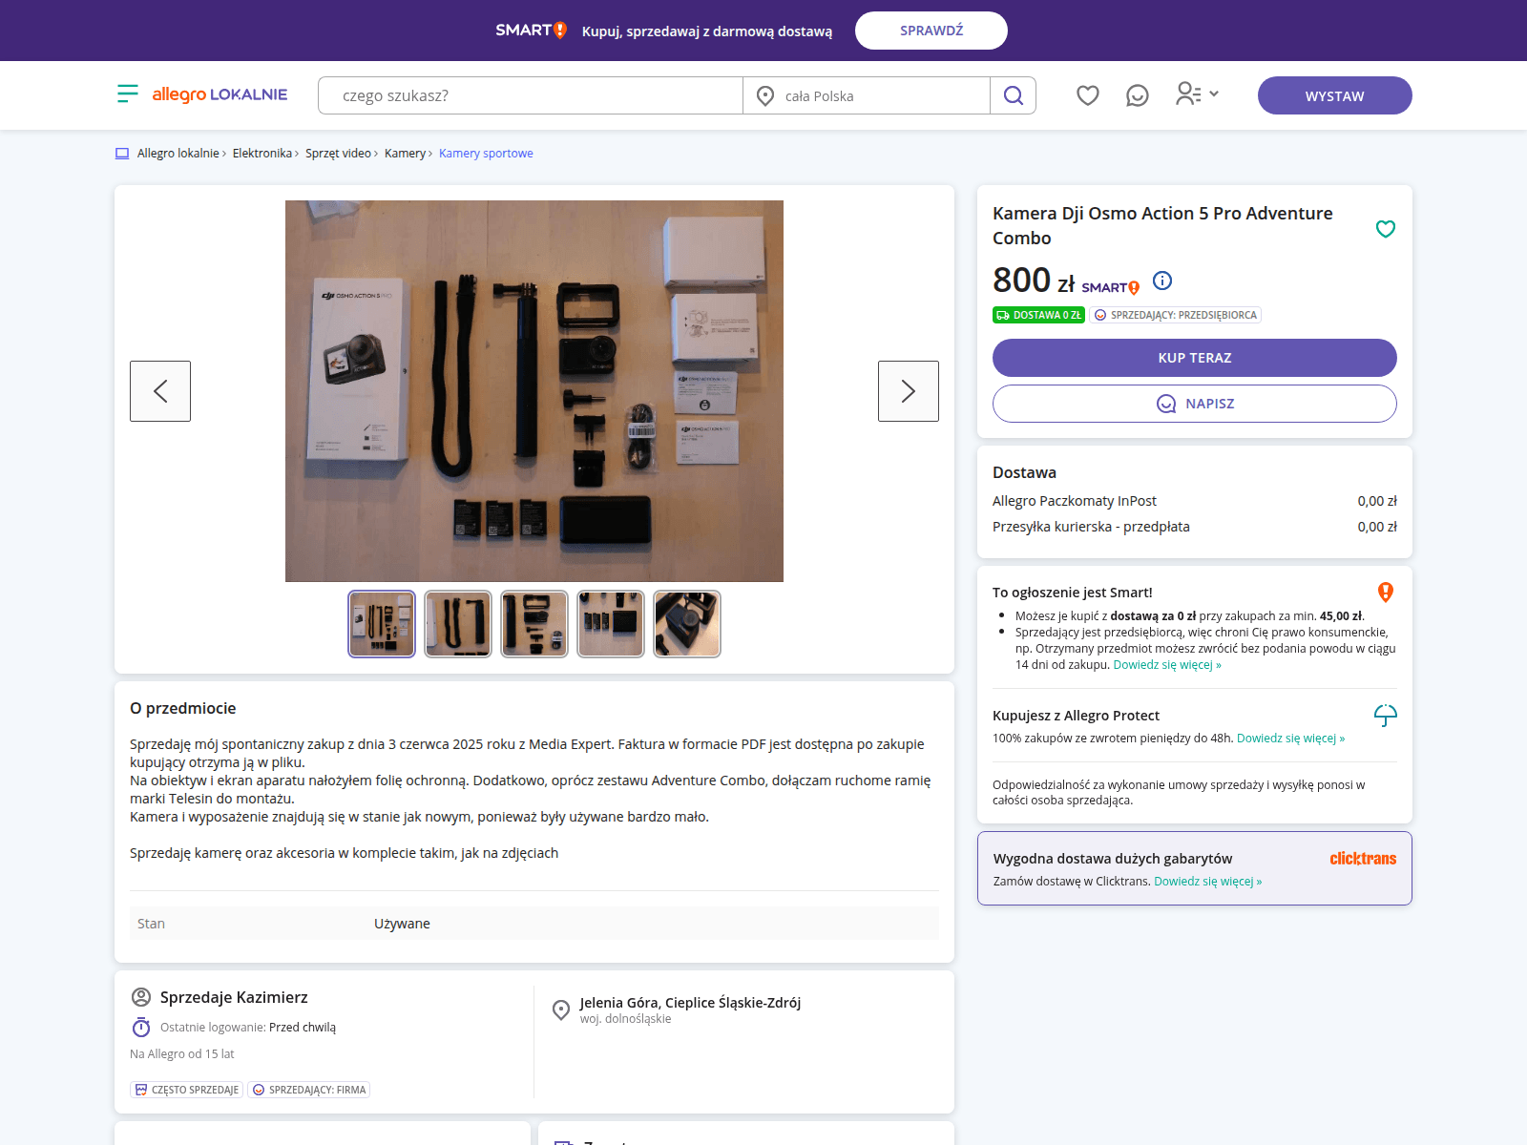
Task: Click the WYSTAW button
Action: (x=1334, y=95)
